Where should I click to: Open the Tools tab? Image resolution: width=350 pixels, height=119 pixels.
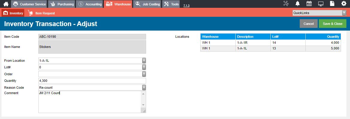[x=171, y=4]
